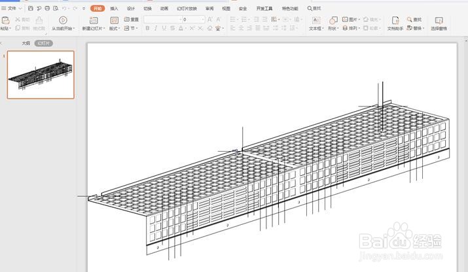Click the Clear Formatting eraser icon
The image size is (468, 272).
coord(210,28)
